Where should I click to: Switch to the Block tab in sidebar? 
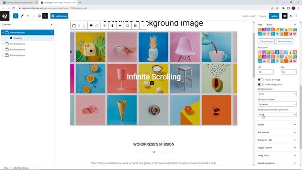(269, 25)
